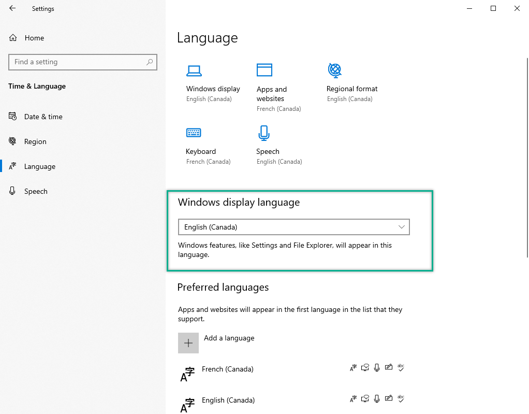The image size is (529, 414).
Task: Click the Speech microphone tile icon
Action: coord(263,133)
